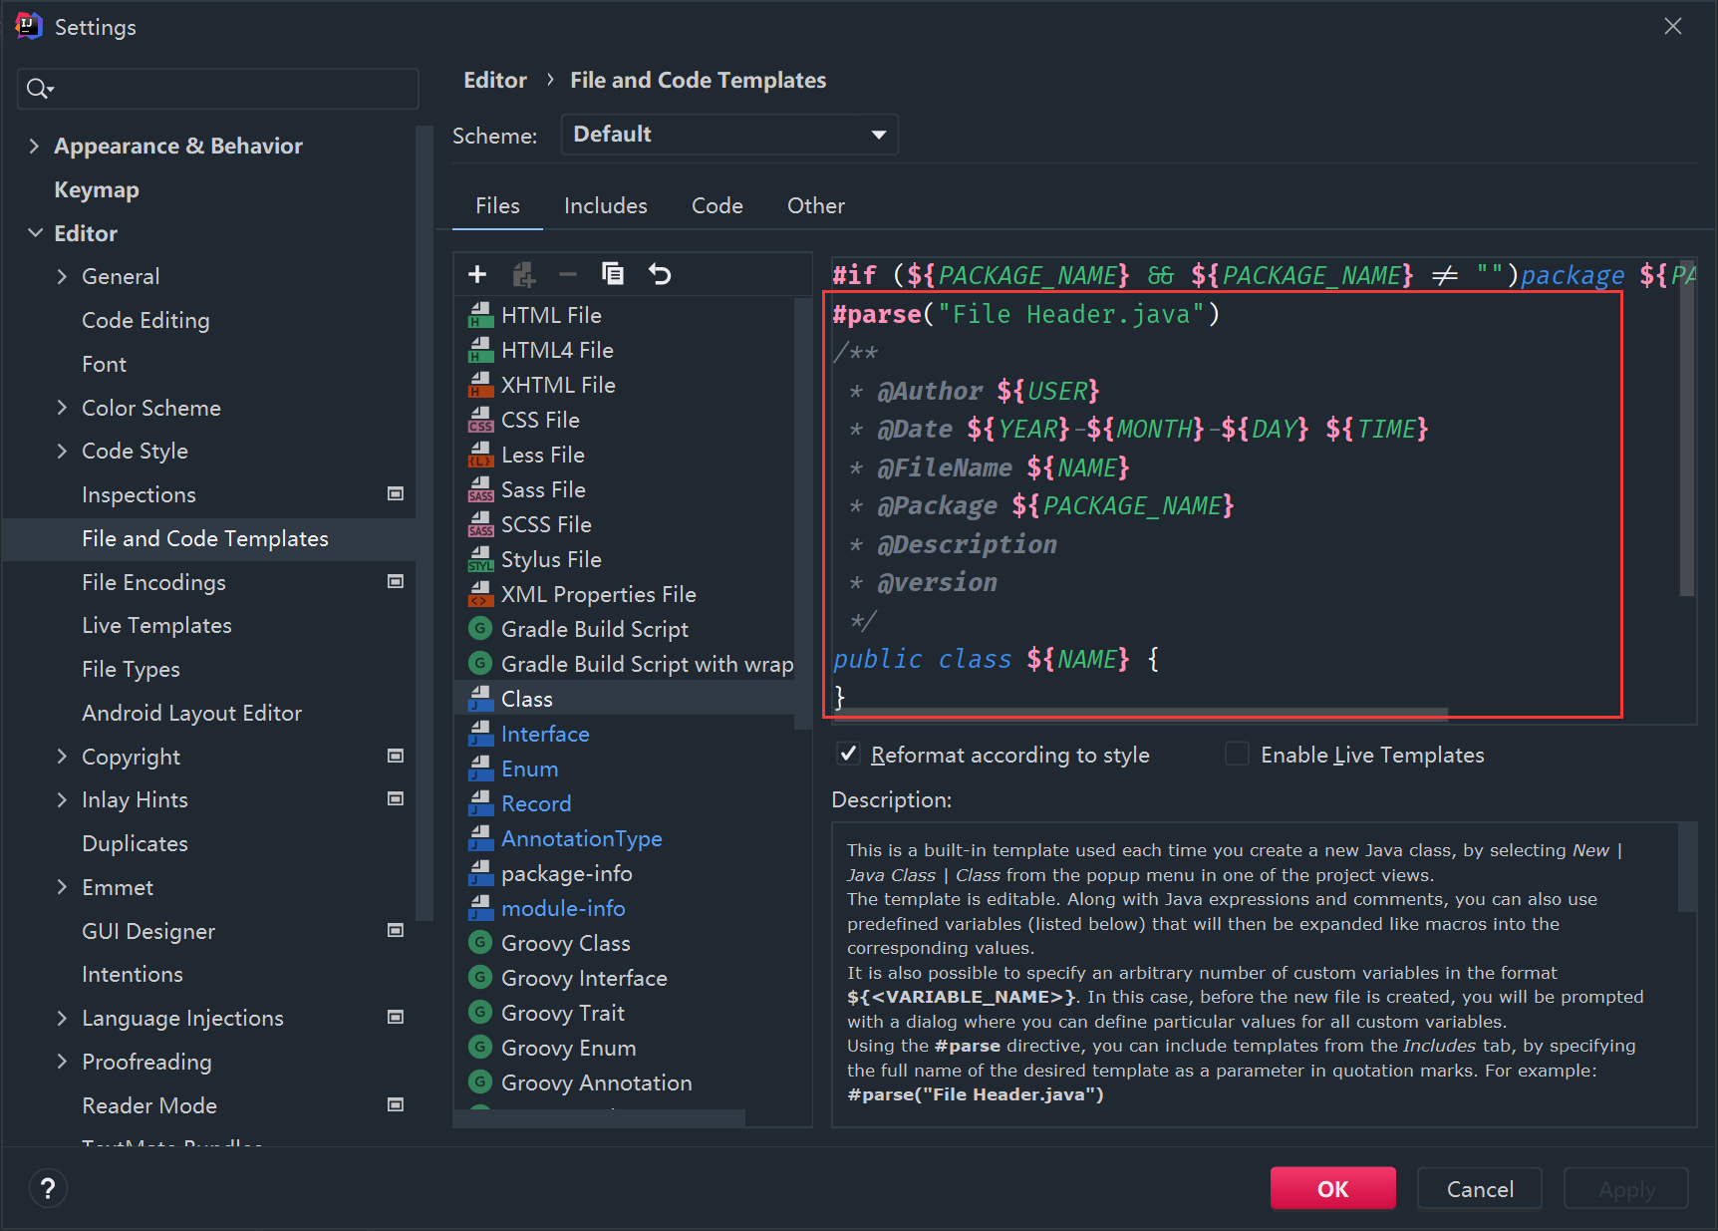Close the Settings dialog window
The width and height of the screenshot is (1718, 1231).
pos(1673,26)
